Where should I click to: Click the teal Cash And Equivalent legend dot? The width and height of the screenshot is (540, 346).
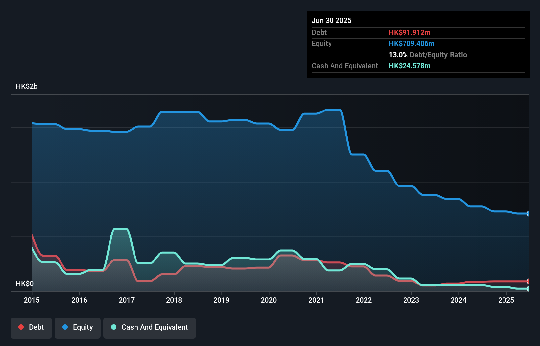pyautogui.click(x=113, y=327)
